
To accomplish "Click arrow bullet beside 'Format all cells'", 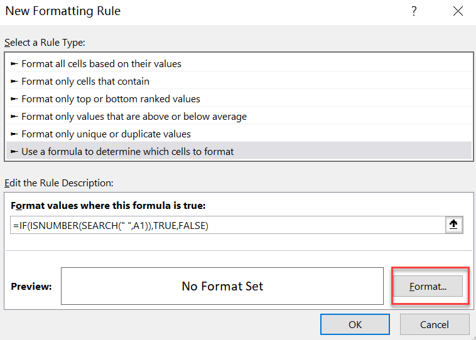I will [14, 64].
